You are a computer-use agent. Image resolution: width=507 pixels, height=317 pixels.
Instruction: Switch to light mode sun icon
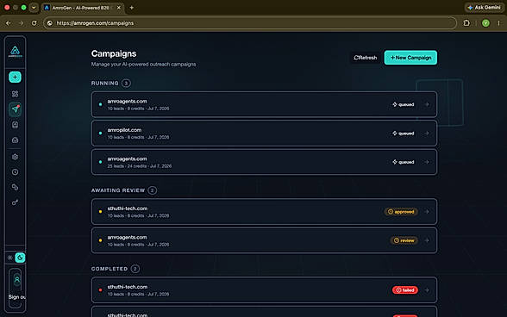10,258
